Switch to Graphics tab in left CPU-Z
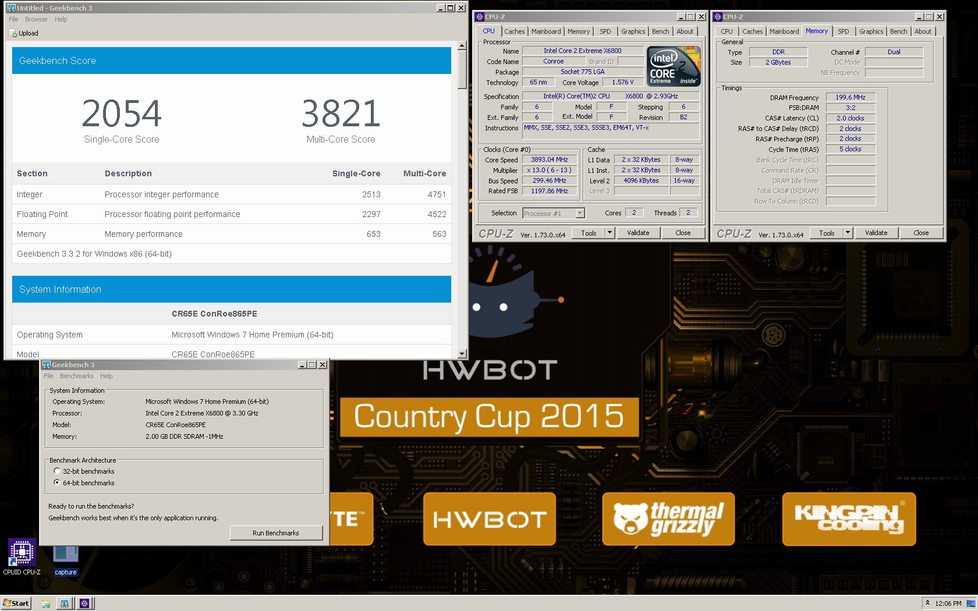This screenshot has width=978, height=611. (633, 31)
